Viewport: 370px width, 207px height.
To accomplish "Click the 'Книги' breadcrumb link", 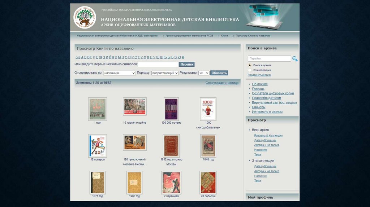I will pyautogui.click(x=224, y=36).
